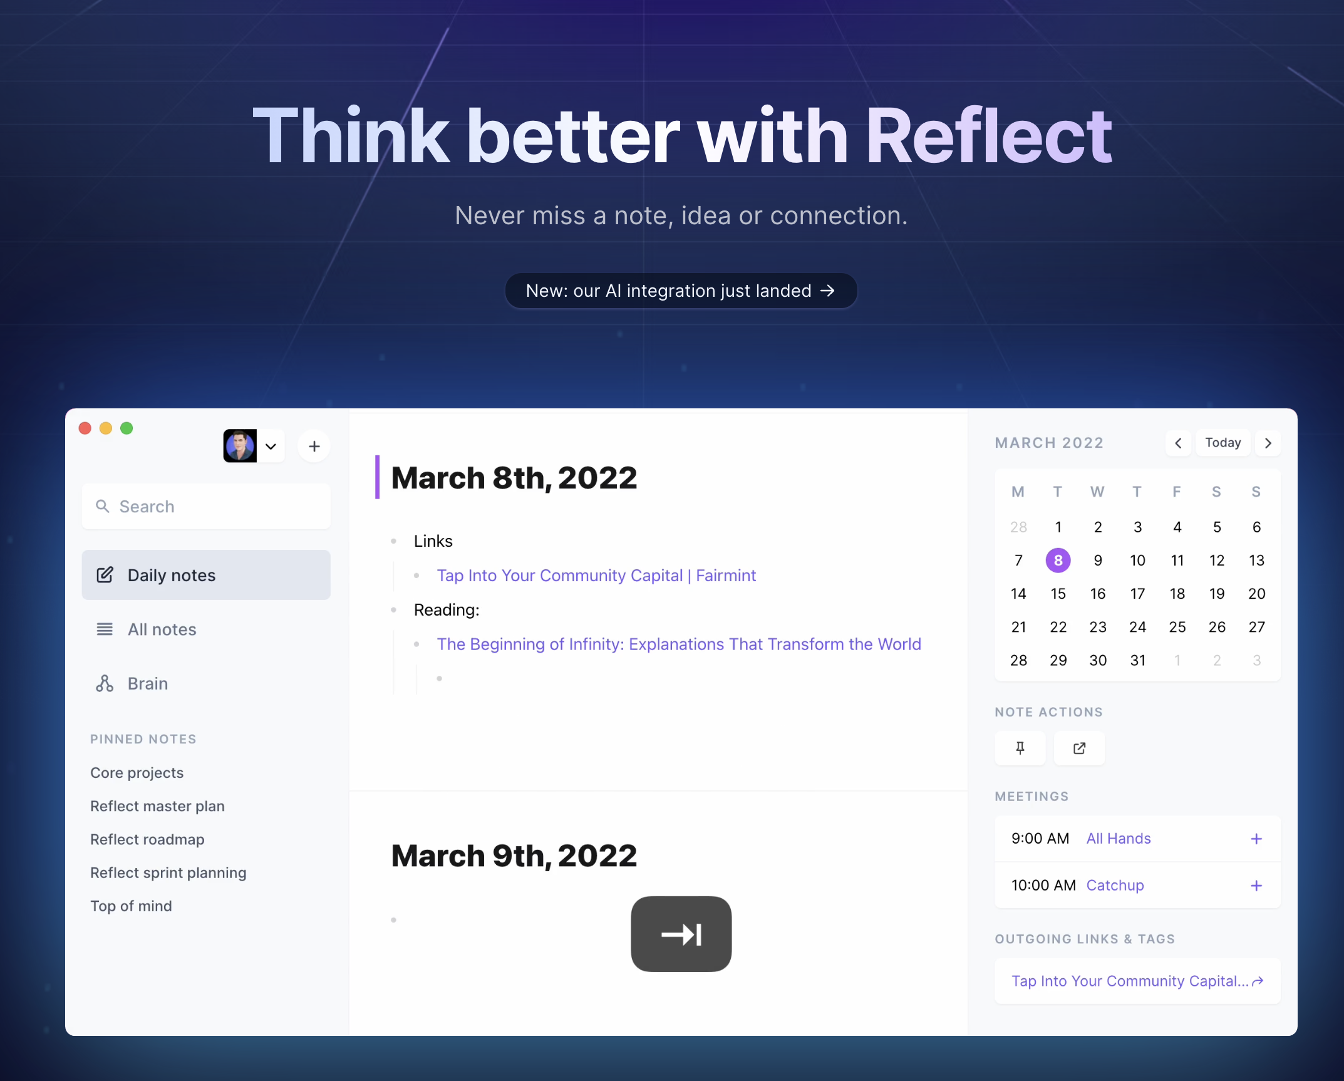The image size is (1344, 1081).
Task: Select Reflect roadmap pinned note
Action: [148, 839]
